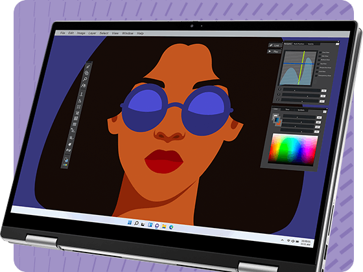The width and height of the screenshot is (363, 272).
Task: Switch to the Color tab
Action: click(275, 109)
